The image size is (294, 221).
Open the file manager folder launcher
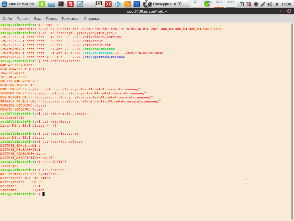51,4
